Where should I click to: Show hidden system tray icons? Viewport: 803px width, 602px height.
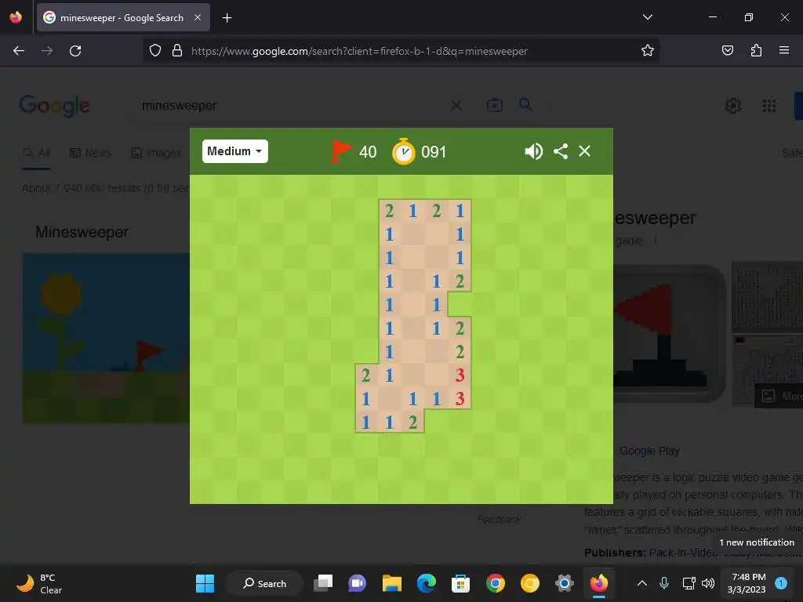641,583
